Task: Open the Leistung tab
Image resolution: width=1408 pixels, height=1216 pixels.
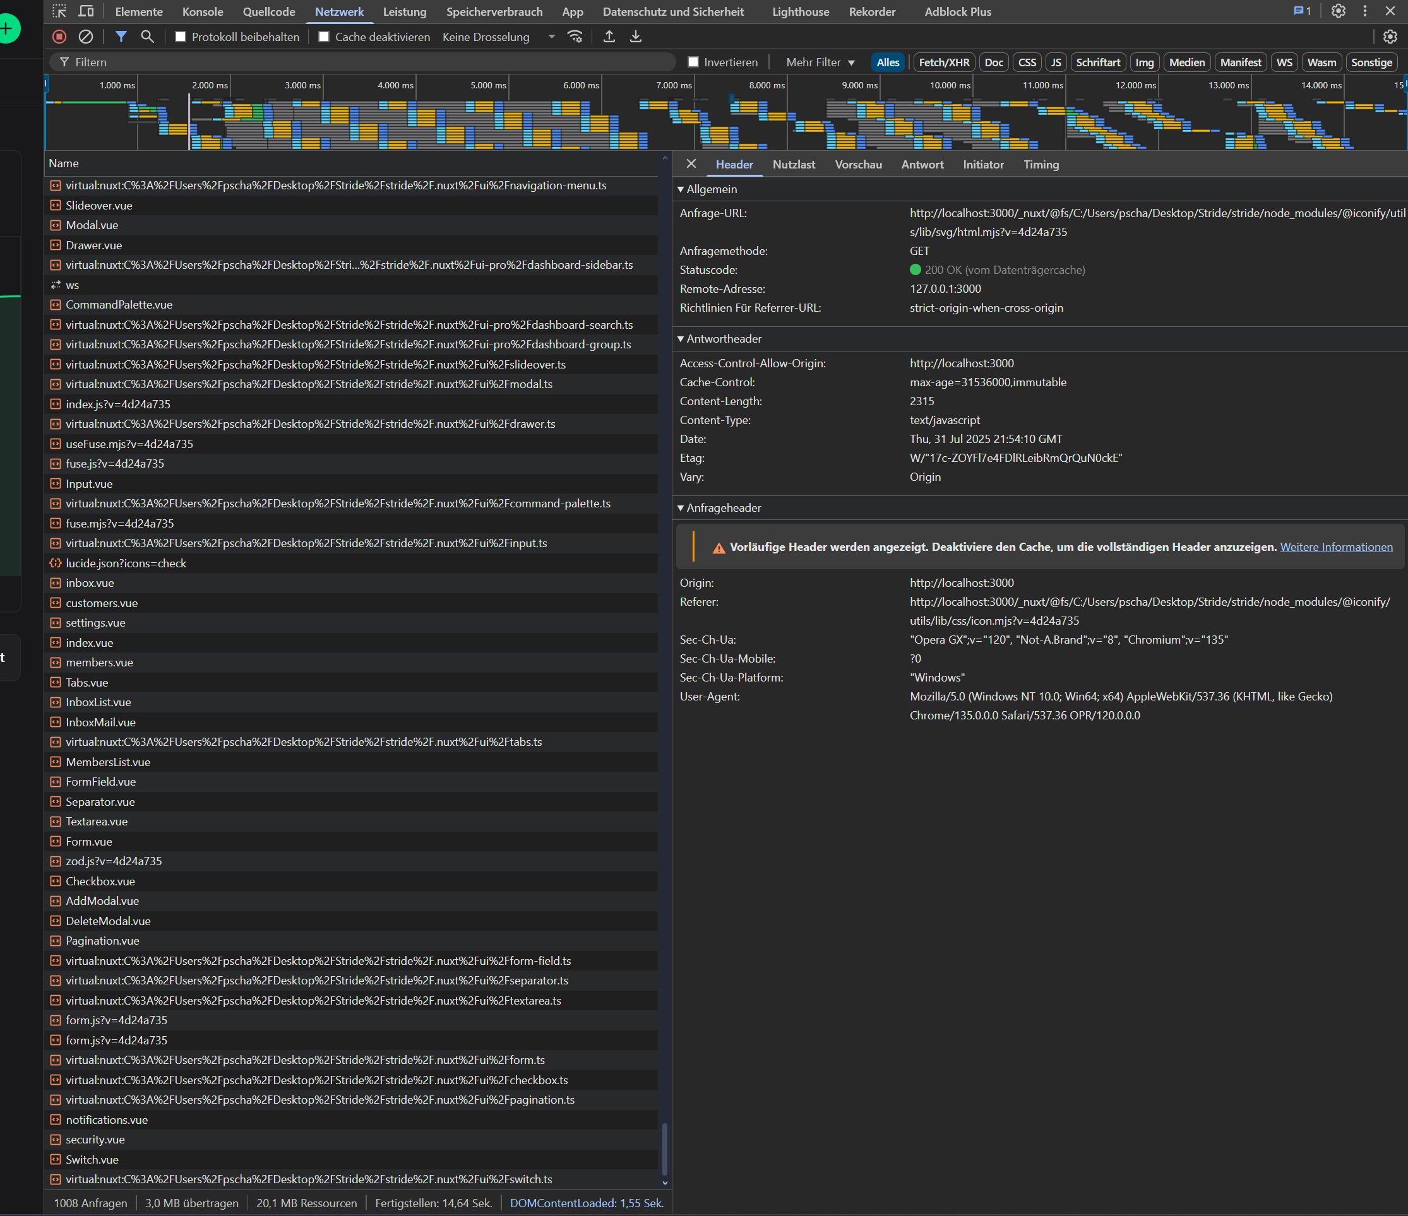Action: pyautogui.click(x=404, y=11)
